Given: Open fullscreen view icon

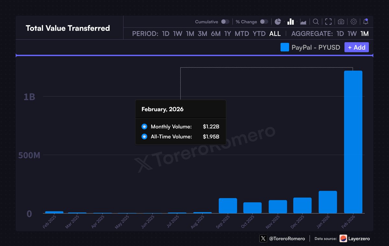Looking at the screenshot, I should [x=328, y=22].
